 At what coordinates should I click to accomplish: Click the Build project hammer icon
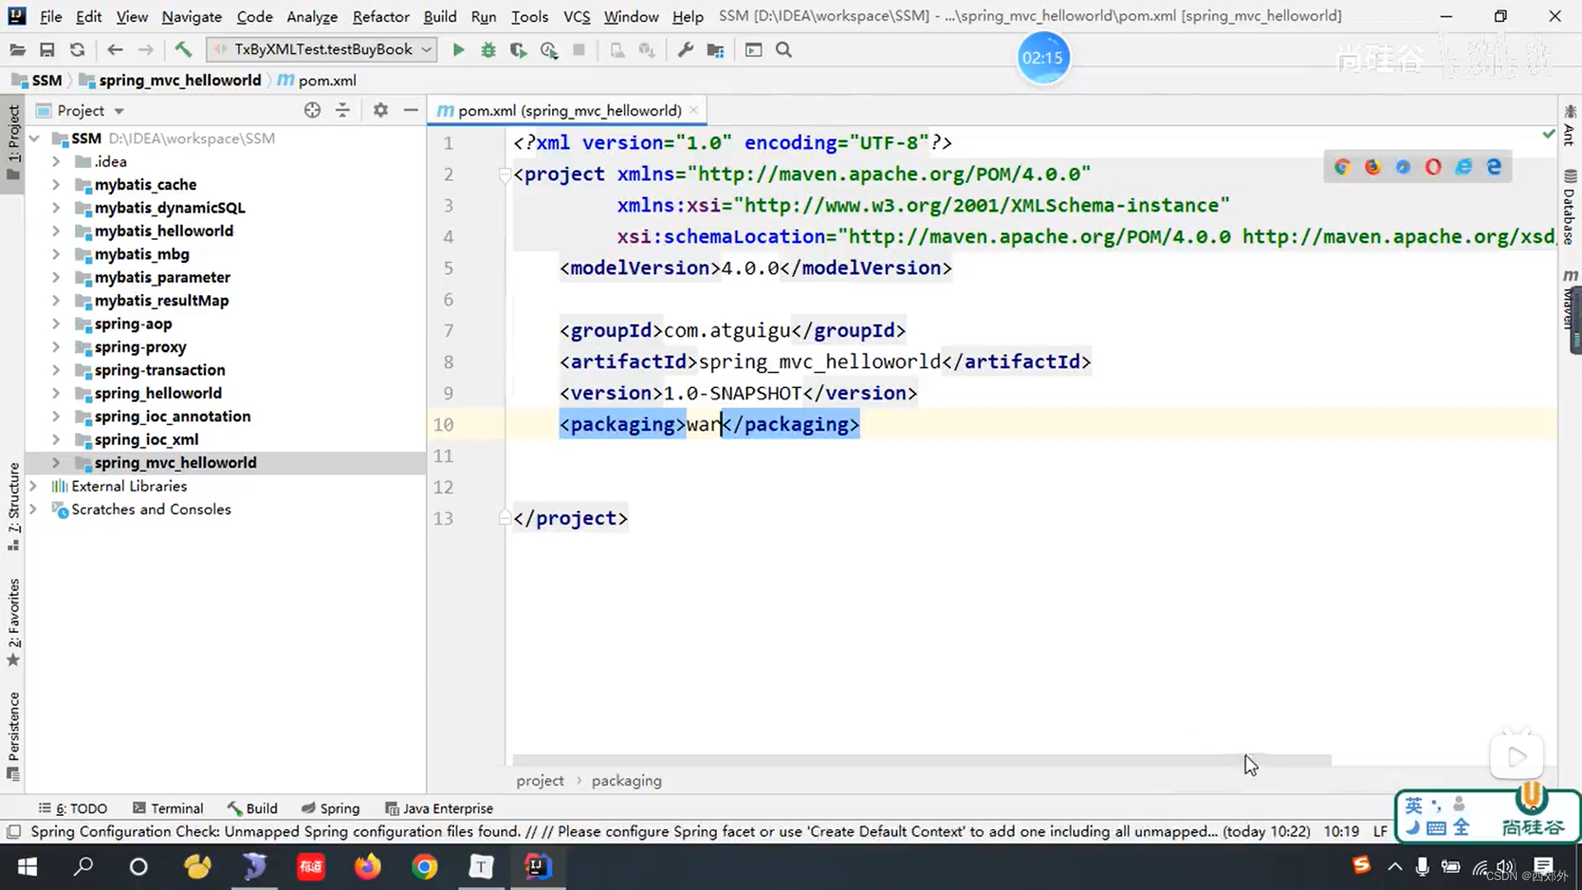coord(183,50)
